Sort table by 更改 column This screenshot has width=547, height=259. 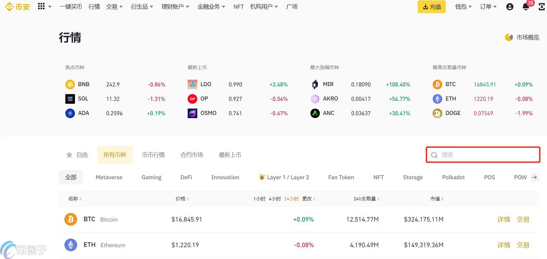309,199
